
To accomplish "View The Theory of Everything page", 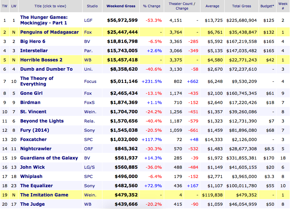I will [37, 81].
